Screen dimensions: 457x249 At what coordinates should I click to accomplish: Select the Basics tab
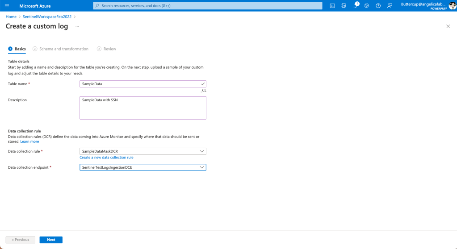(x=20, y=49)
